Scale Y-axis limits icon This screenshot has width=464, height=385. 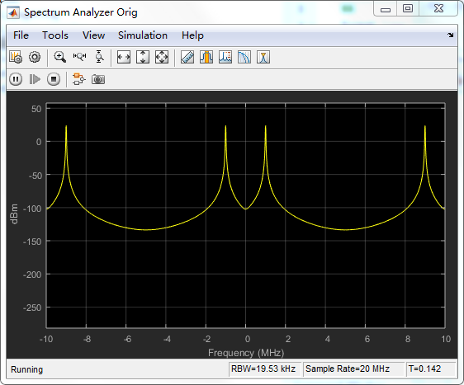coord(143,57)
